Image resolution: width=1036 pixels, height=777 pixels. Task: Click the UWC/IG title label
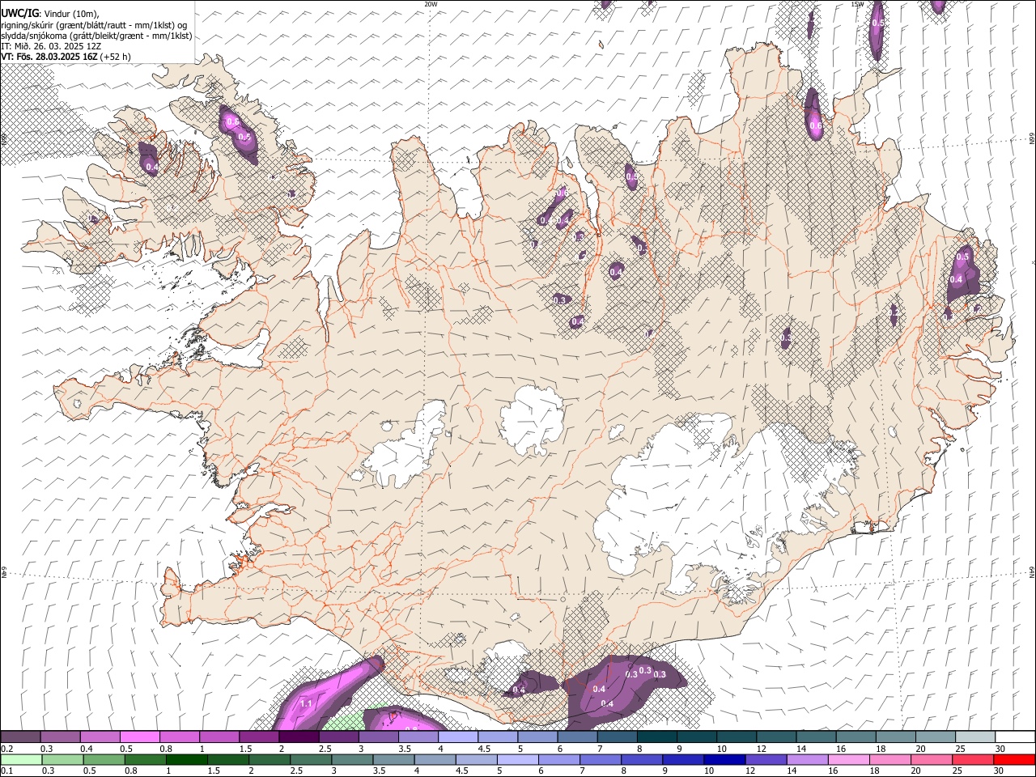tap(19, 12)
